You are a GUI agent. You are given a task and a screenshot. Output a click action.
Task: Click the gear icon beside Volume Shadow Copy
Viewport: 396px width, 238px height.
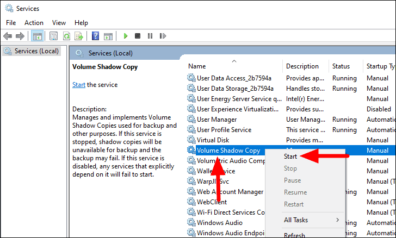pyautogui.click(x=191, y=150)
